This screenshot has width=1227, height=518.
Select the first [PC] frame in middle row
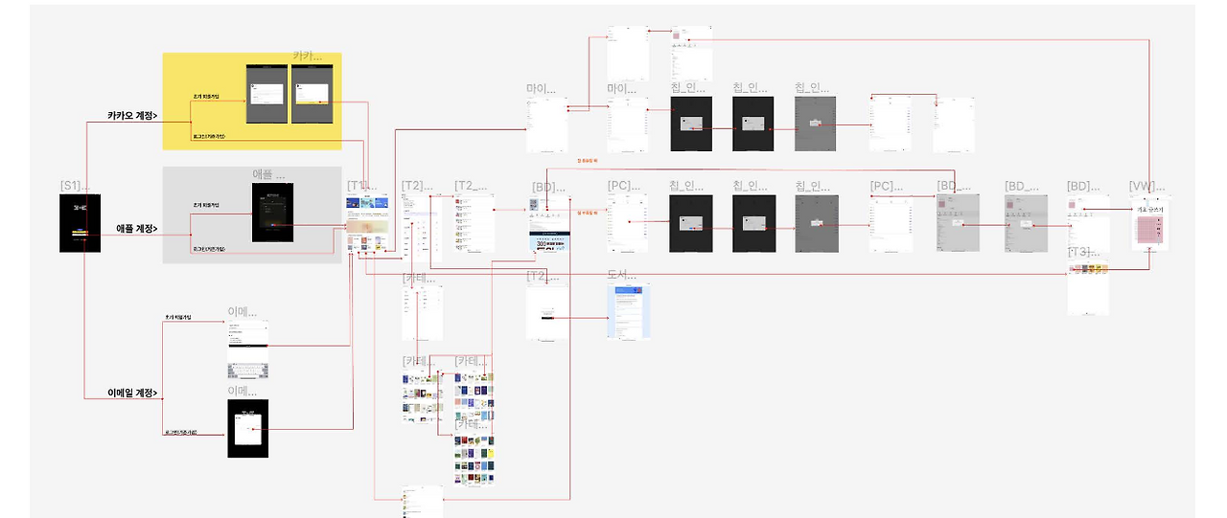(x=628, y=223)
